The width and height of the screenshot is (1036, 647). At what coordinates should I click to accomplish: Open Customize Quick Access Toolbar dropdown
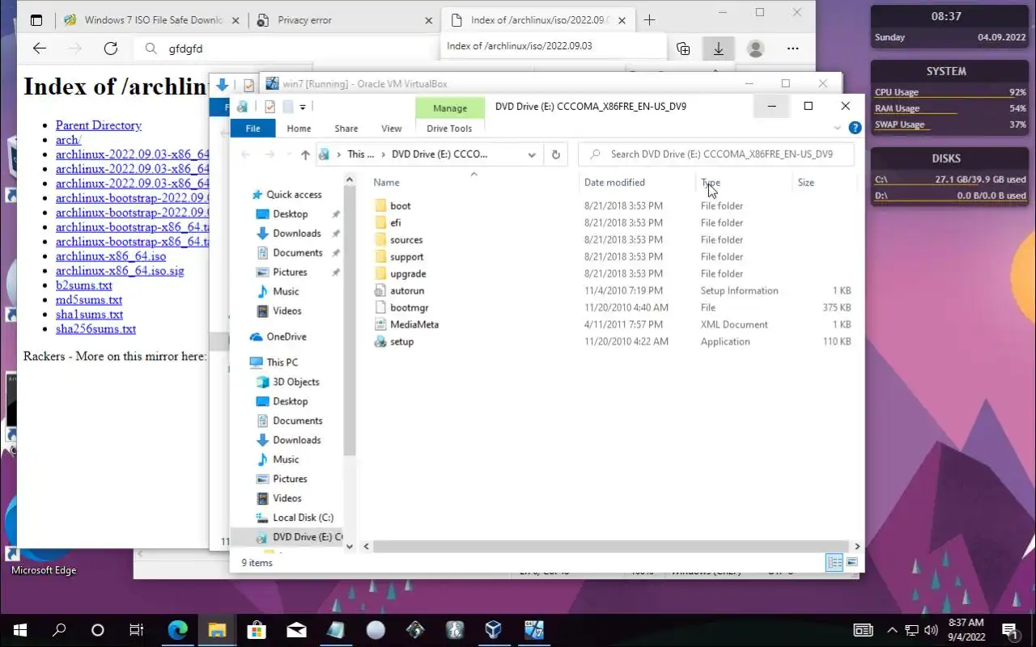click(303, 106)
